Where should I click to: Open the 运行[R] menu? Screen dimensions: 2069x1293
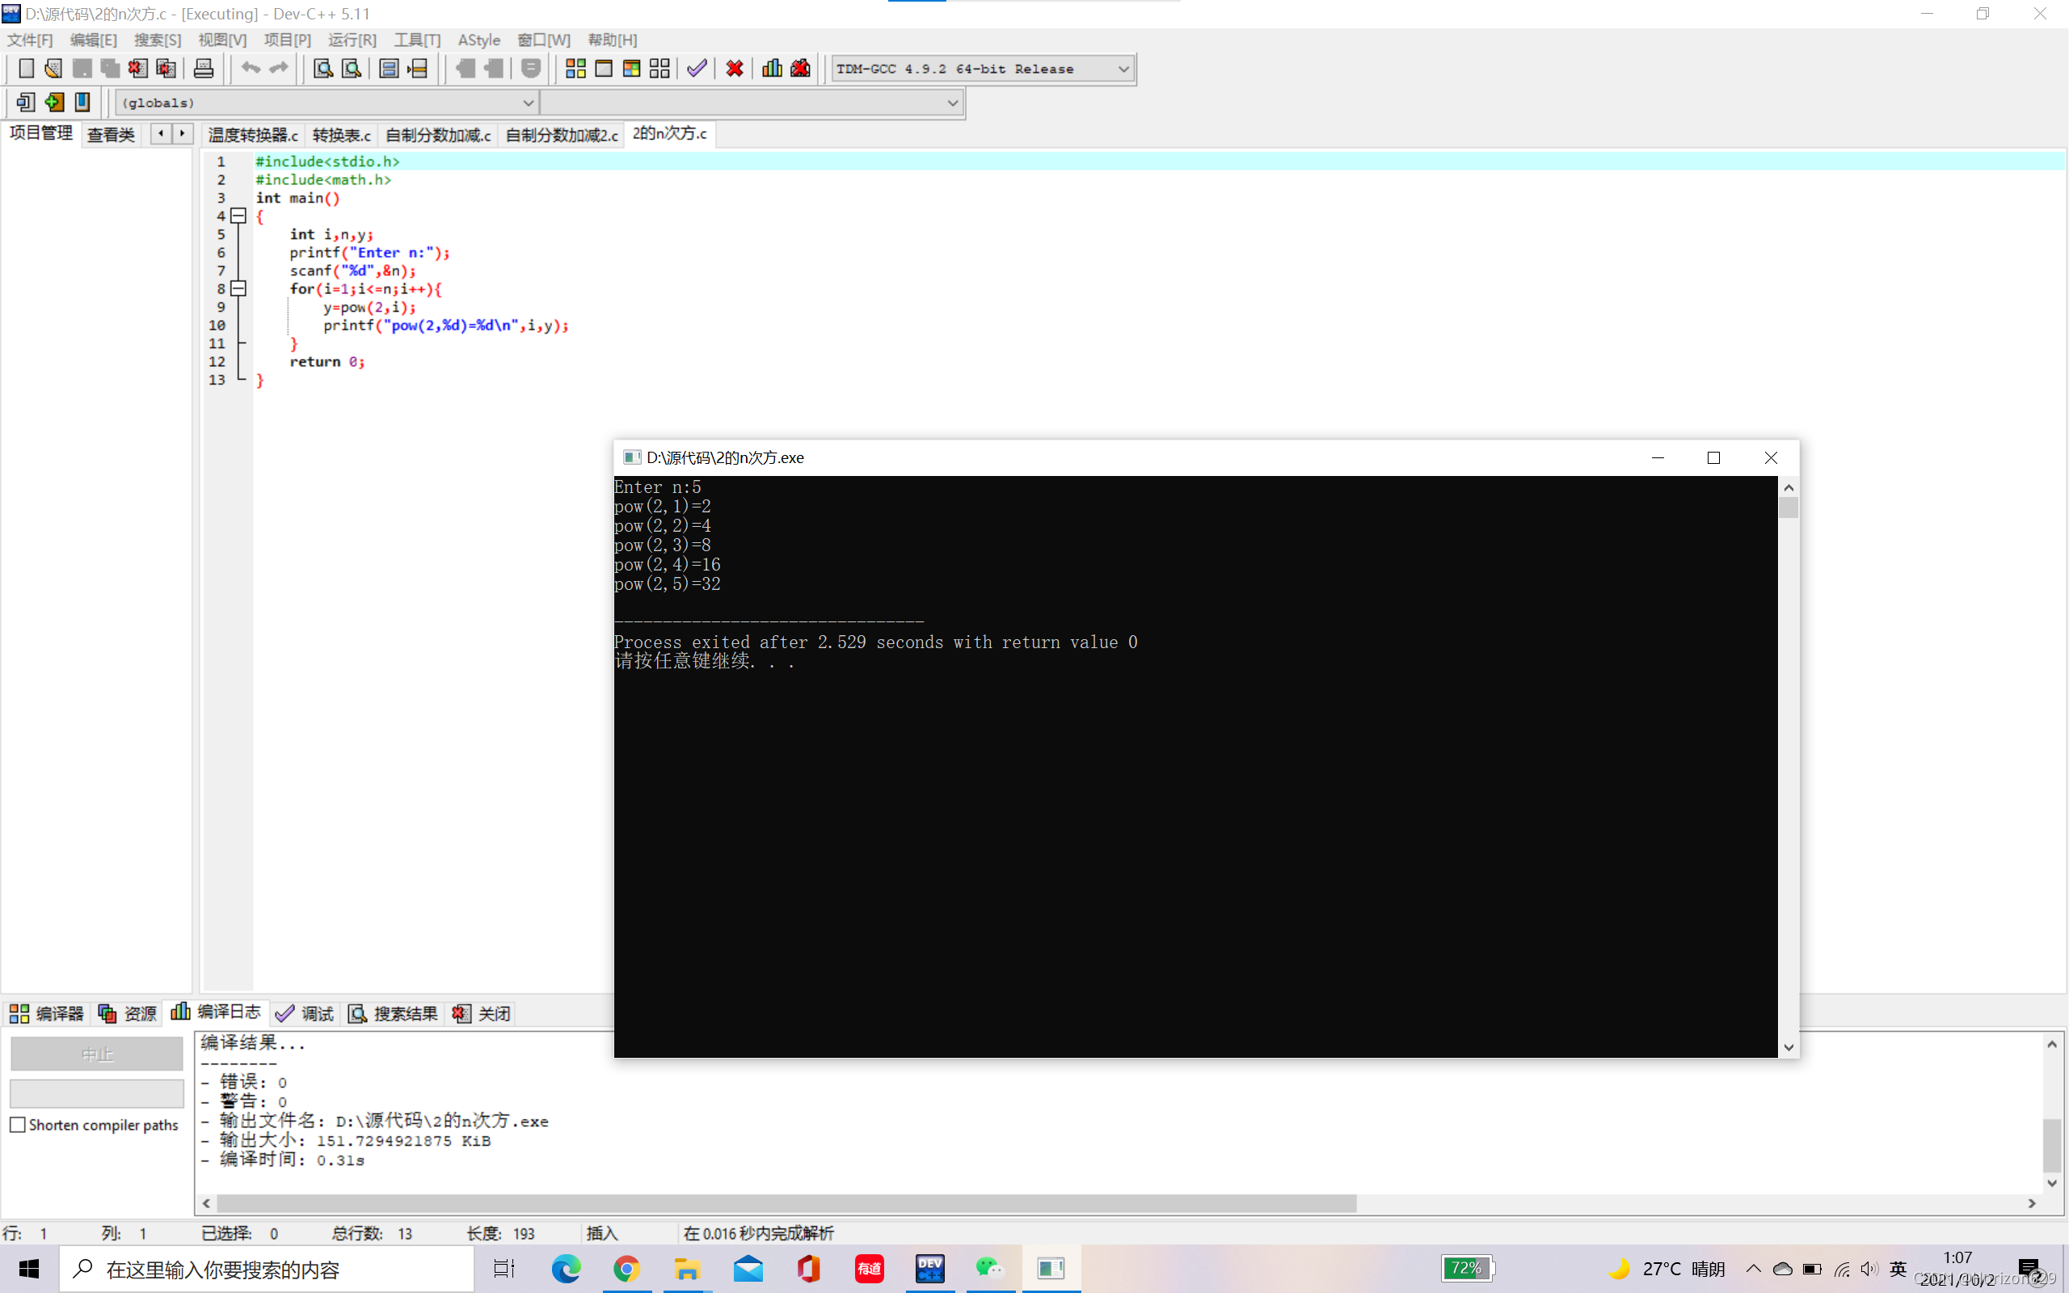point(352,40)
